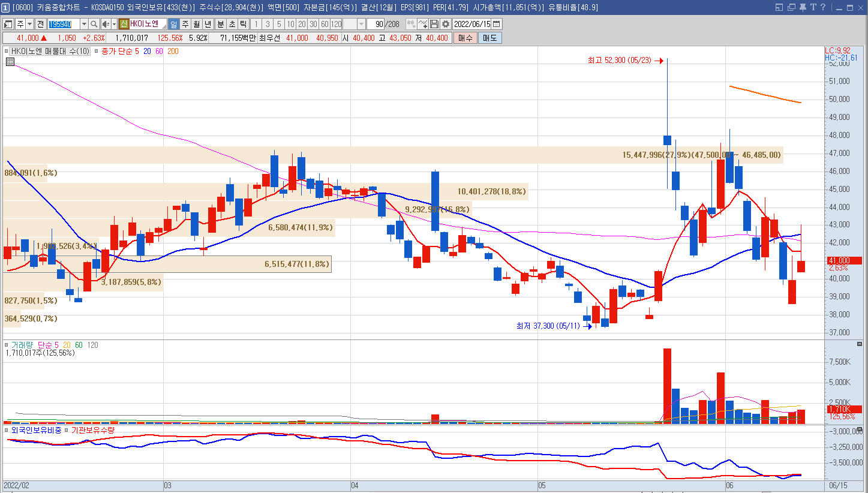Image resolution: width=868 pixels, height=493 pixels.
Task: Click the 71,155백만 trading value text
Action: click(x=238, y=38)
